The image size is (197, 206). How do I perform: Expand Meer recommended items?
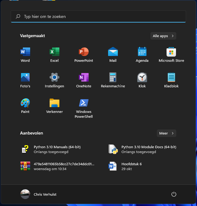(x=166, y=133)
